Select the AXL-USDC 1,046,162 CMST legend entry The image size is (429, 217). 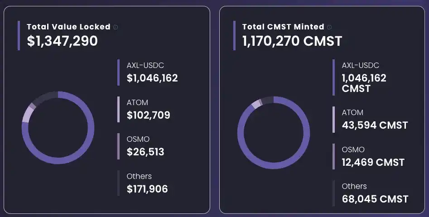364,77
